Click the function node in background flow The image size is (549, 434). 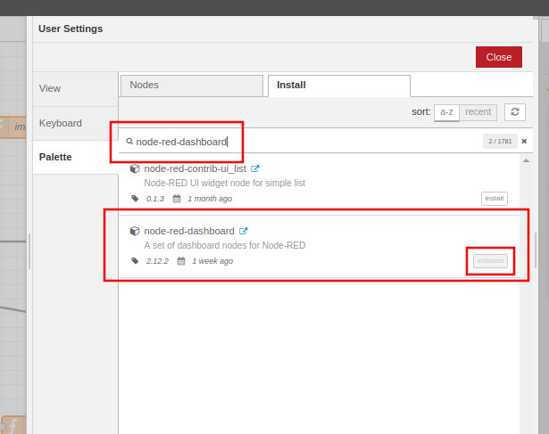tap(13, 425)
